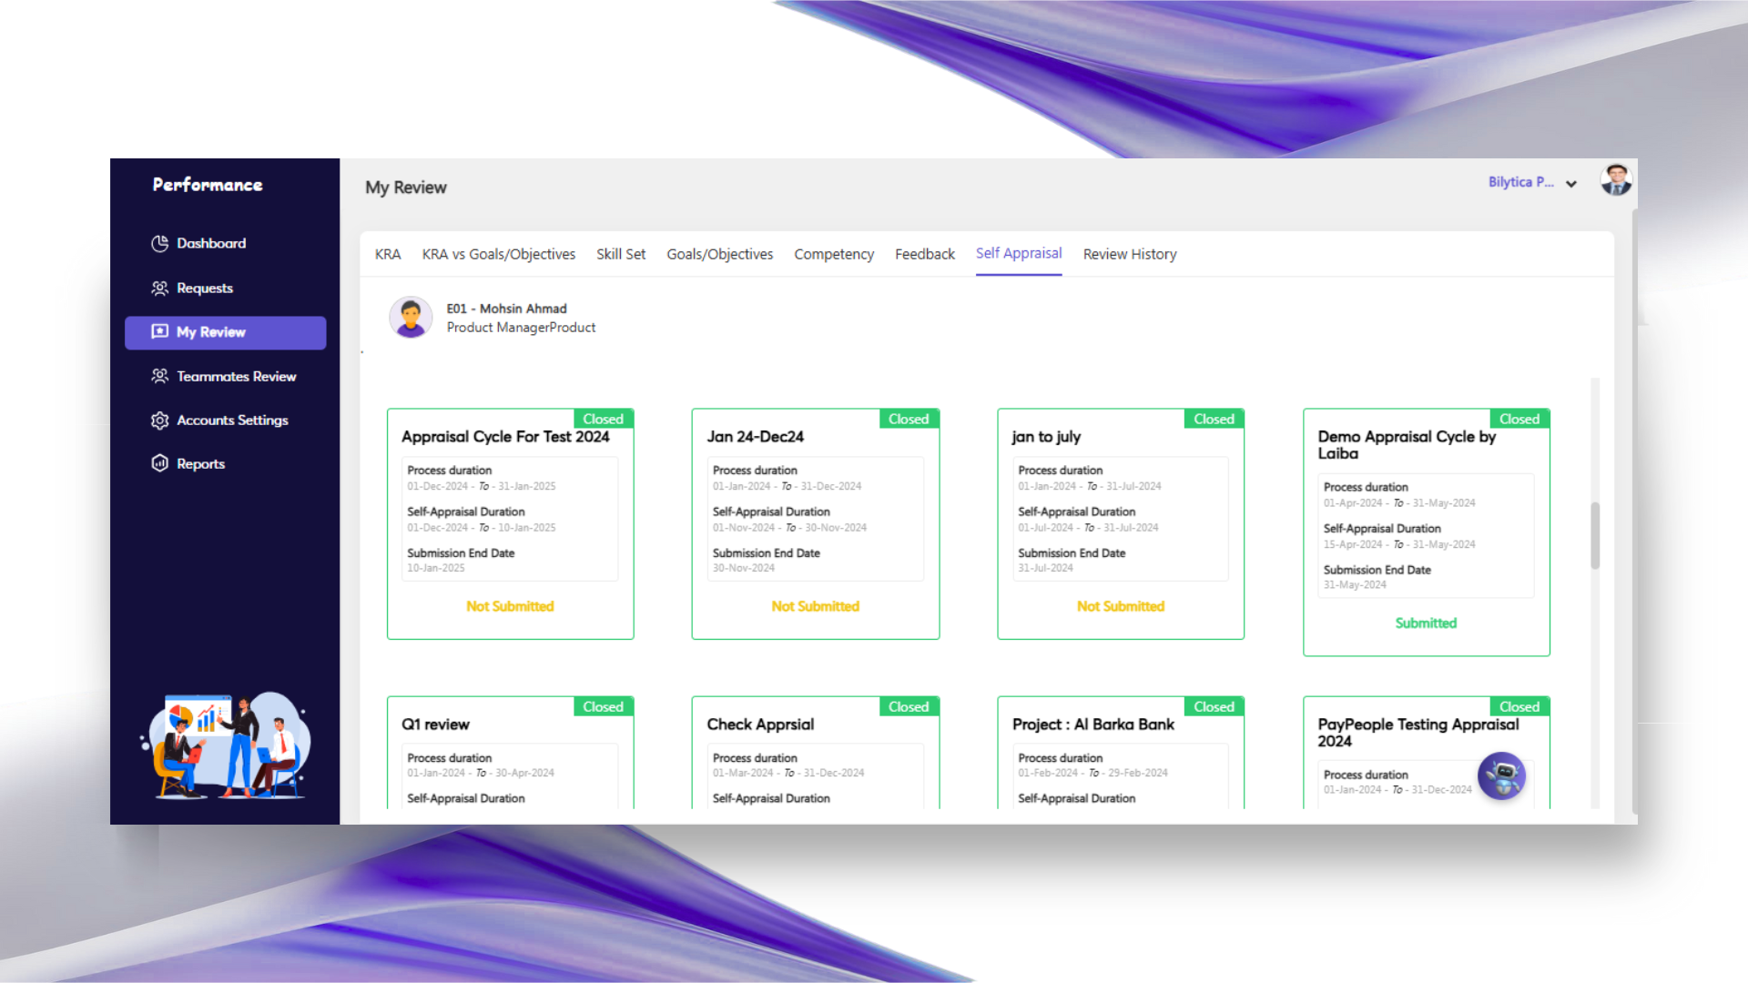Click the user profile photo top right

click(x=1616, y=180)
